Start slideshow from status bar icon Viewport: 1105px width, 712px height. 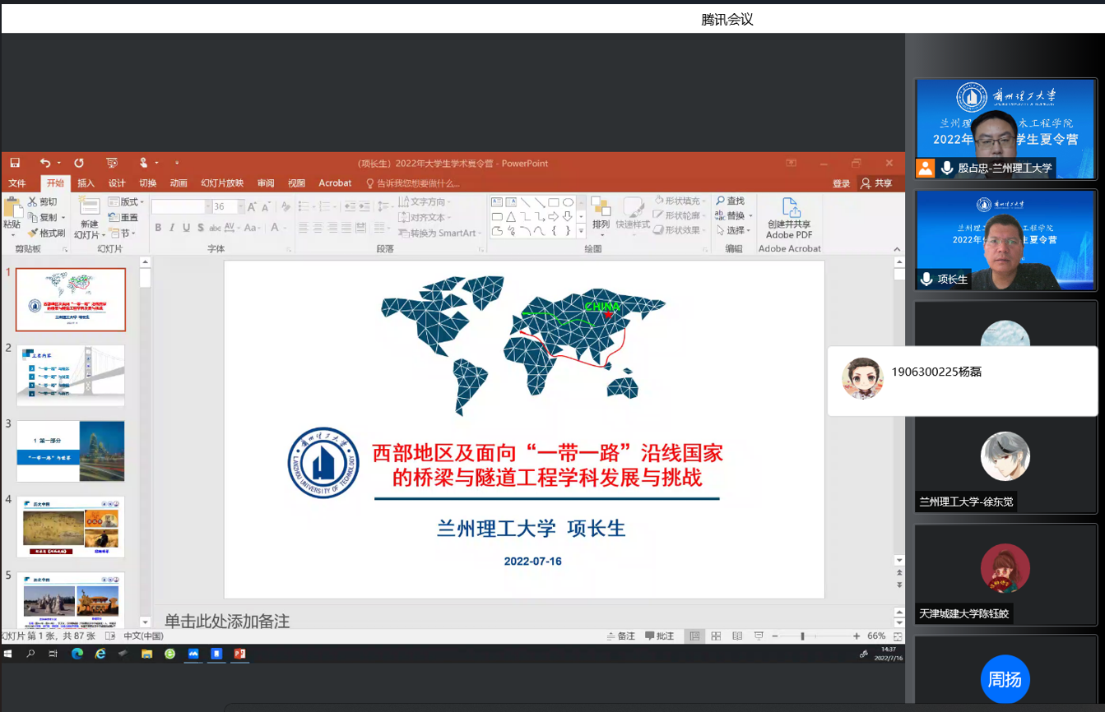click(x=758, y=636)
